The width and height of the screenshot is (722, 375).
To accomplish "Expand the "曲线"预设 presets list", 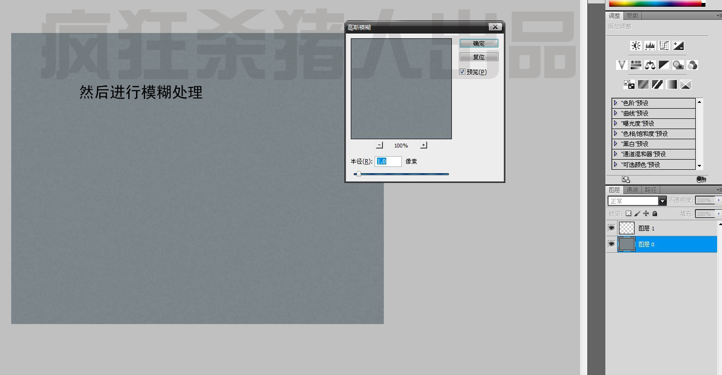I will (616, 113).
